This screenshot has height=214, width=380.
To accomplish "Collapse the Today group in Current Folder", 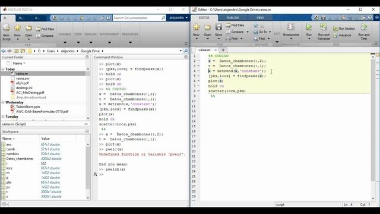I will [3, 69].
